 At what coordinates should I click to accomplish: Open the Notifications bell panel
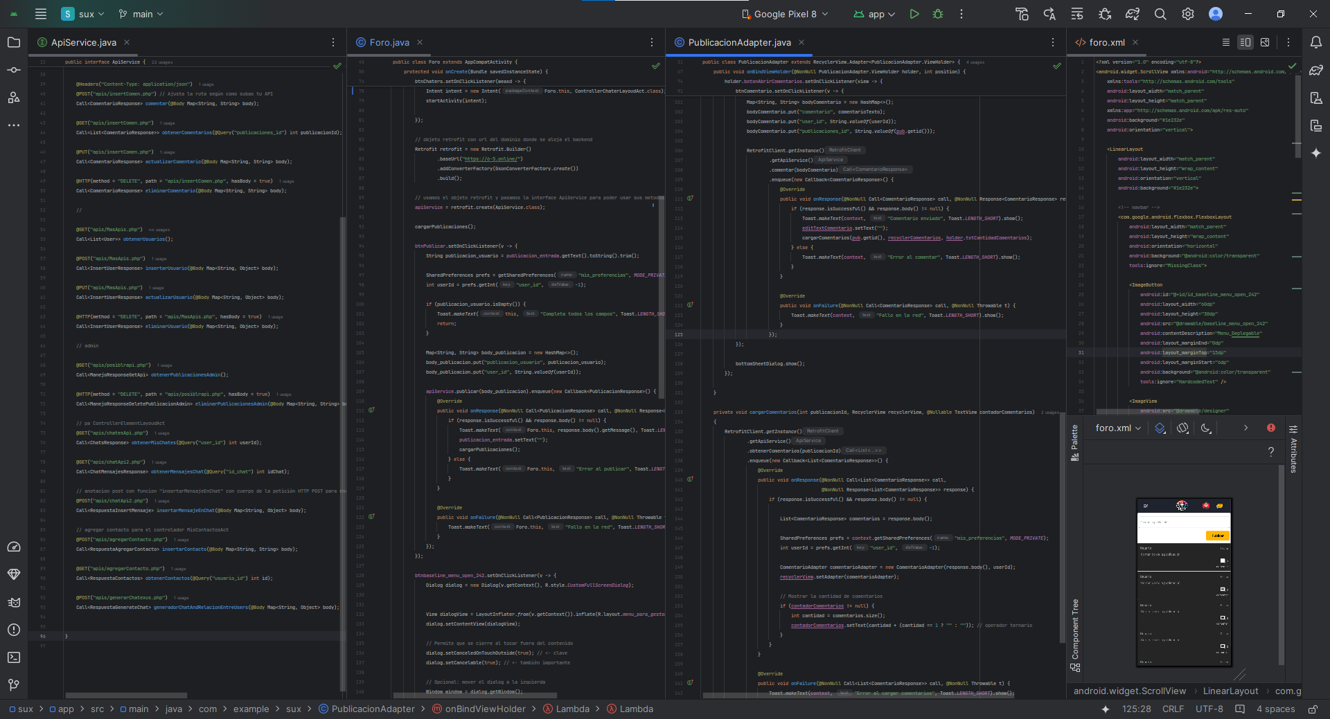tap(1316, 42)
